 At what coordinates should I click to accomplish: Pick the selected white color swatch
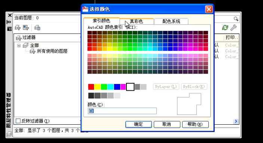click(x=130, y=87)
